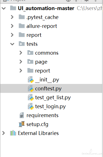103x157 pixels.
Task: Expand the allure-report folder
Action: (12, 26)
